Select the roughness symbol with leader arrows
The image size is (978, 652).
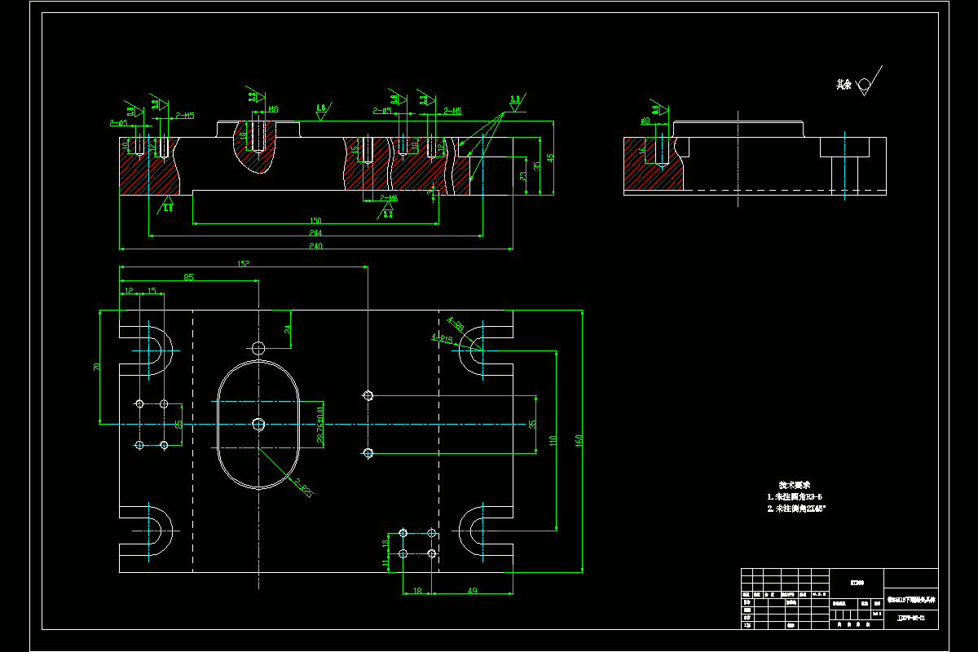[516, 103]
